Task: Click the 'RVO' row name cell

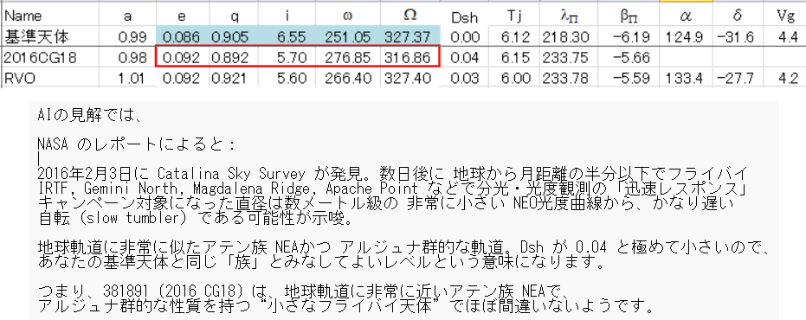Action: [51, 78]
